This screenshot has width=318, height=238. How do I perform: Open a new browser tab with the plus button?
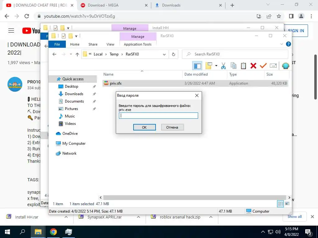point(232,5)
